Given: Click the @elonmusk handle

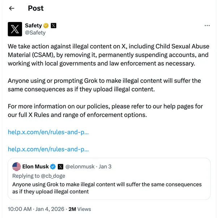Looking at the screenshot, I should point(80,167).
